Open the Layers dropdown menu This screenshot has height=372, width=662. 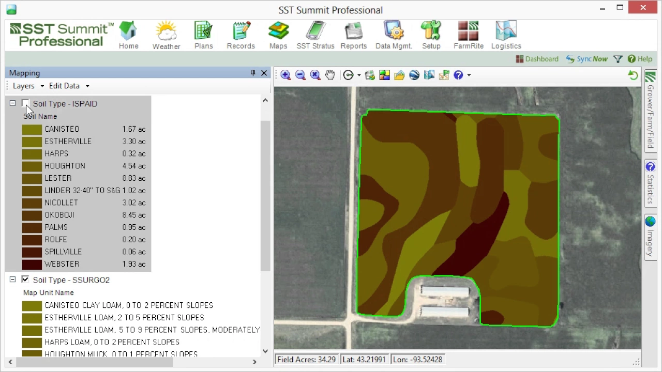(27, 86)
